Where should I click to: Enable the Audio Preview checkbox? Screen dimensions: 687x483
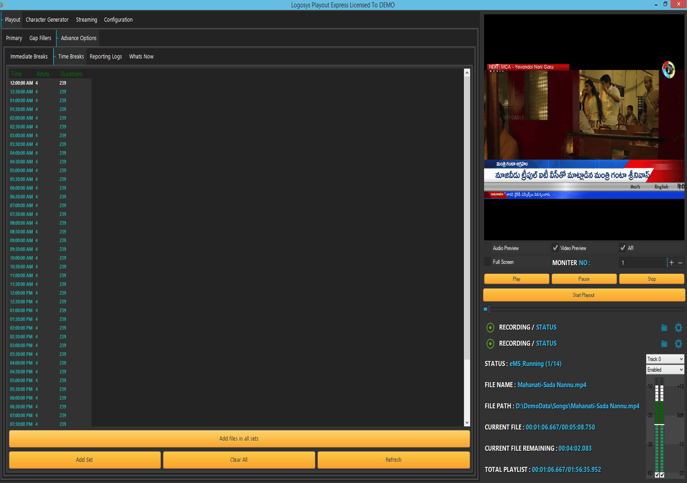coord(488,248)
